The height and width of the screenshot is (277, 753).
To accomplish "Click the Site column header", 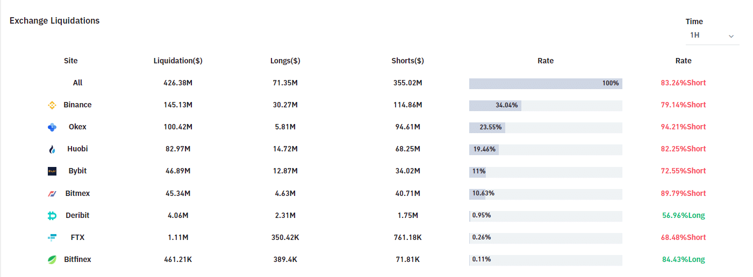I will coord(70,61).
